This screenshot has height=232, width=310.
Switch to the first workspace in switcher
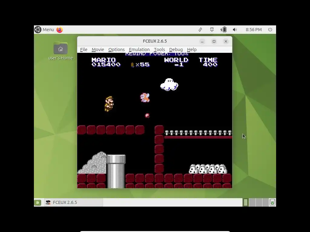point(246,202)
